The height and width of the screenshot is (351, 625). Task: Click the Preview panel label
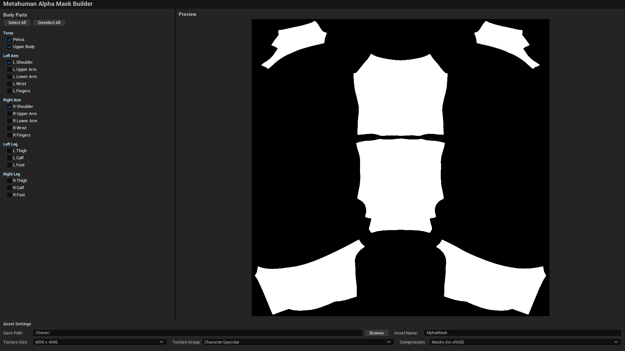click(x=187, y=14)
